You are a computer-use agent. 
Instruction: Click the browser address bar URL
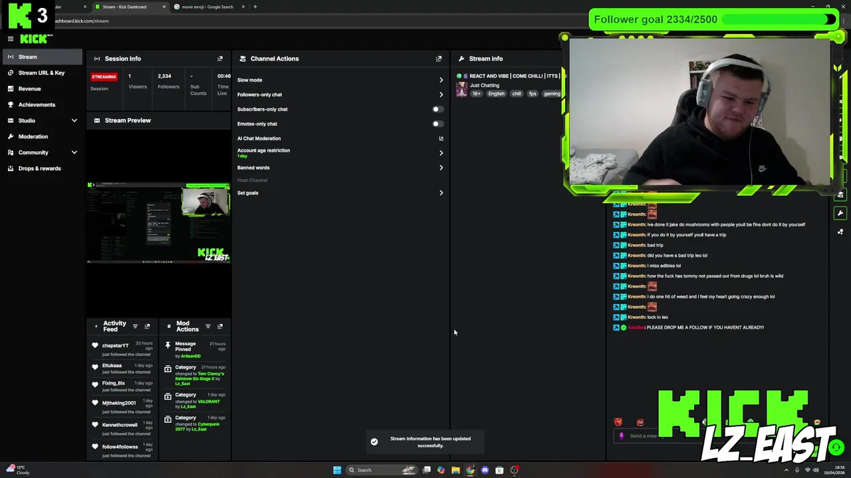click(82, 21)
